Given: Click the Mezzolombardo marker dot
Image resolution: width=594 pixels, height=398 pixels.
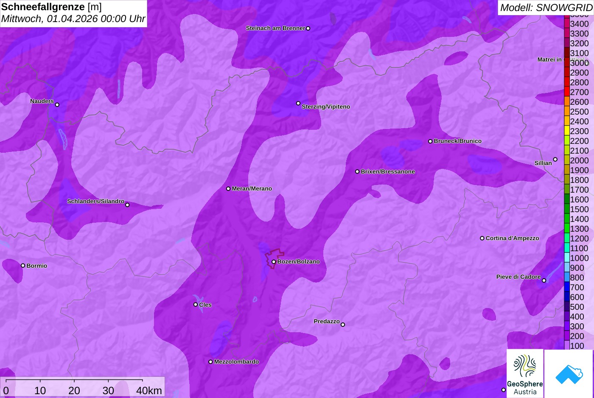Looking at the screenshot, I should (210, 362).
